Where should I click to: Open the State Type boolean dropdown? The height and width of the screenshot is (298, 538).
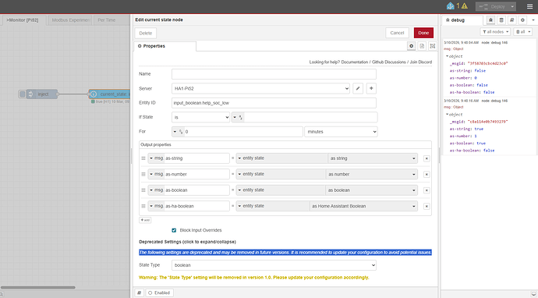(274, 265)
